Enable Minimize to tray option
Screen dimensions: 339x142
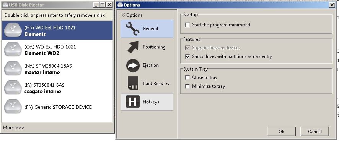coord(187,86)
